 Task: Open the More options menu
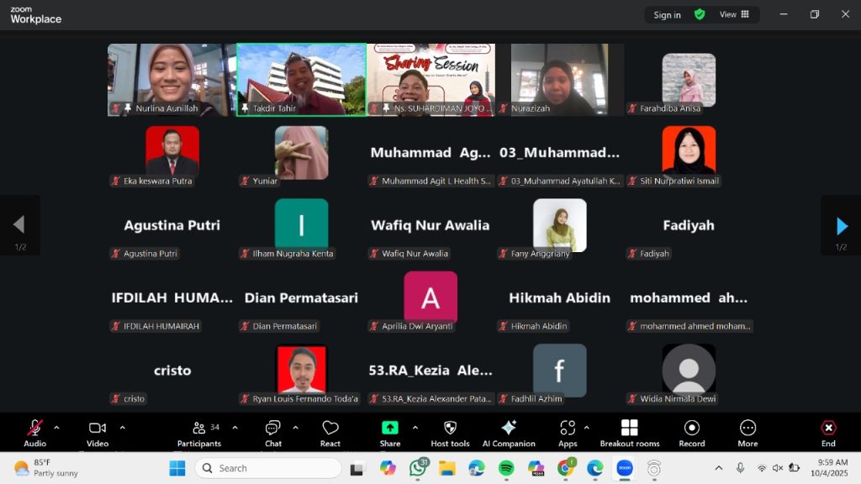coord(747,429)
